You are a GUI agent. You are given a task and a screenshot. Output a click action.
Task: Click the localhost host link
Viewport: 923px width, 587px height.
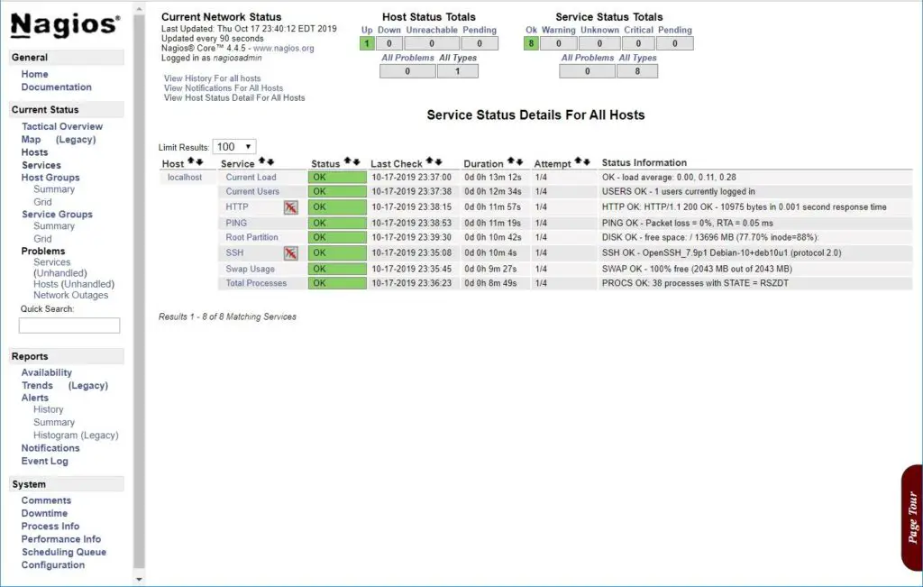tap(187, 177)
